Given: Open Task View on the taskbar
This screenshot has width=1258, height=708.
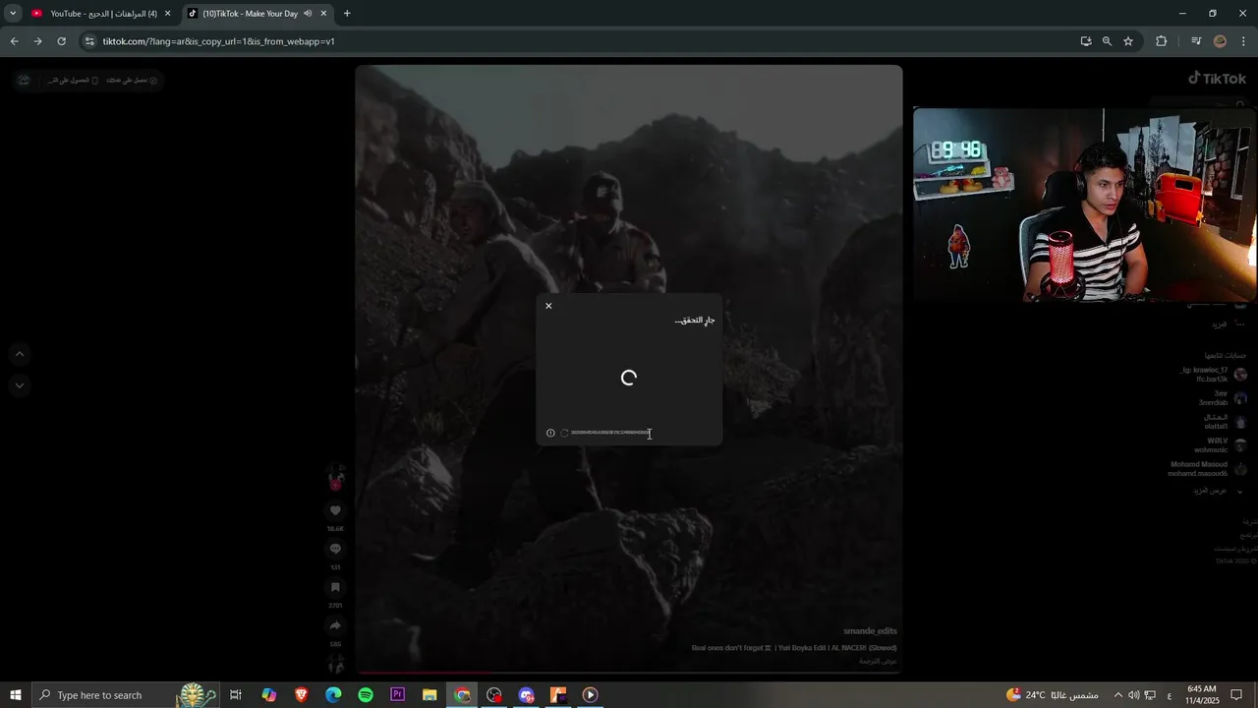Looking at the screenshot, I should [236, 695].
